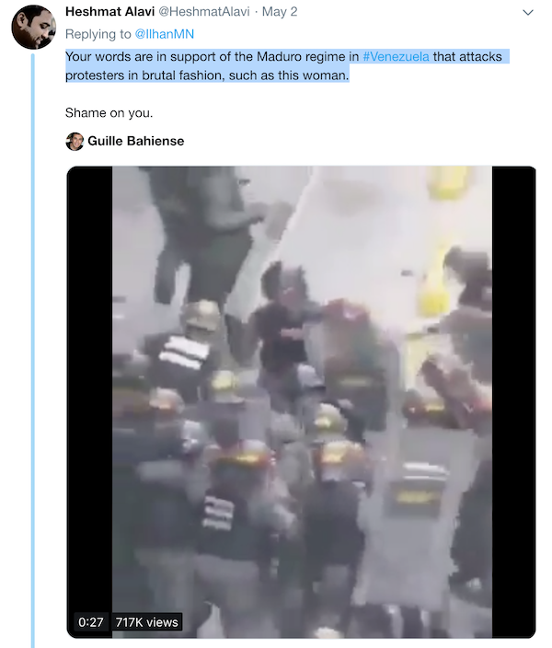Open the May 2 tweet timestamp
Screen dimensions: 552x648
point(280,12)
